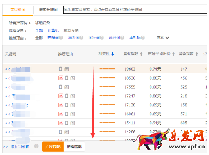Click help icon next to 添加当前页

pos(36,146)
